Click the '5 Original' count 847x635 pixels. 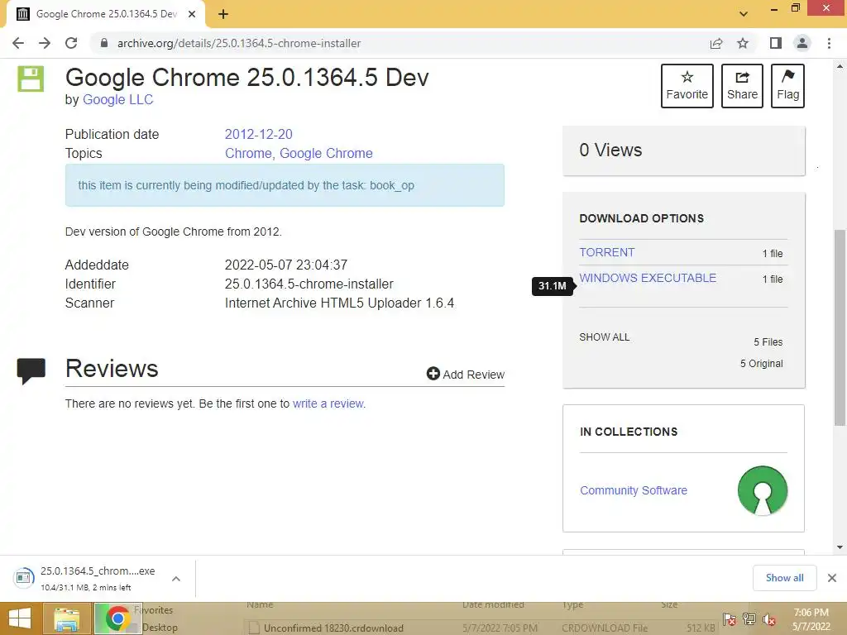761,364
